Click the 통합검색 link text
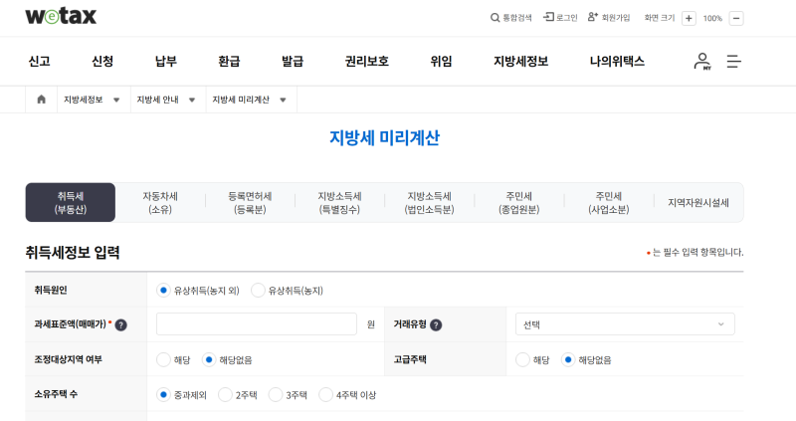The width and height of the screenshot is (796, 421). tap(517, 18)
